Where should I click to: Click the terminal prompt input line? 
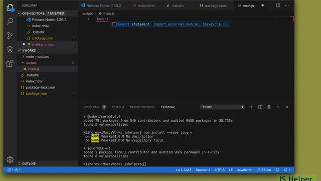pos(115,164)
